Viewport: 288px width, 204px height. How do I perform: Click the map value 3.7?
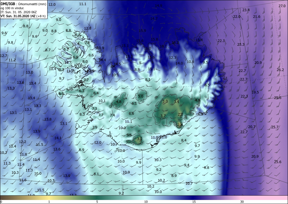coord(163,116)
